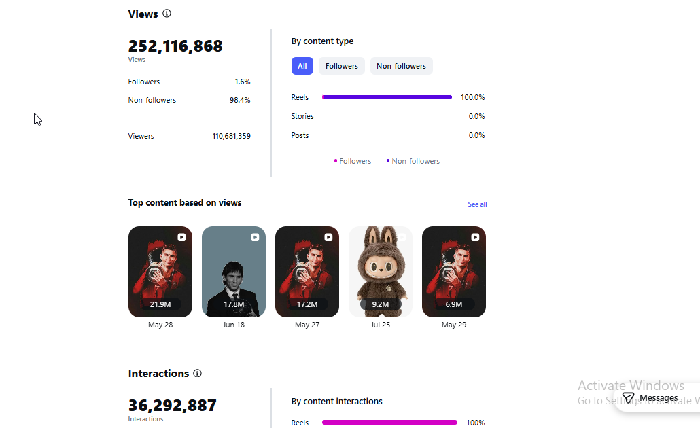The image size is (700, 428).
Task: Select the All content filter
Action: [302, 66]
